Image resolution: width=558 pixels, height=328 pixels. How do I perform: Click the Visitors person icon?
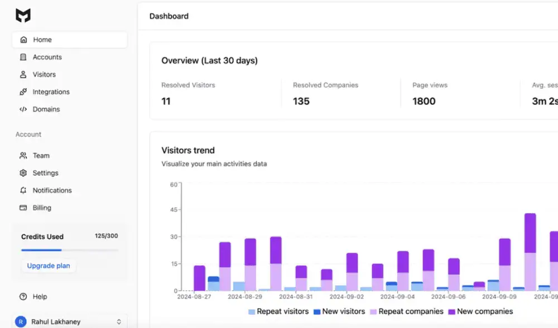point(23,74)
